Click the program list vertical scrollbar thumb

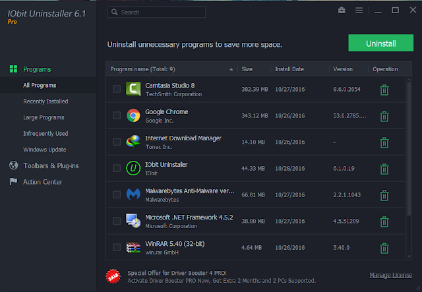point(409,148)
